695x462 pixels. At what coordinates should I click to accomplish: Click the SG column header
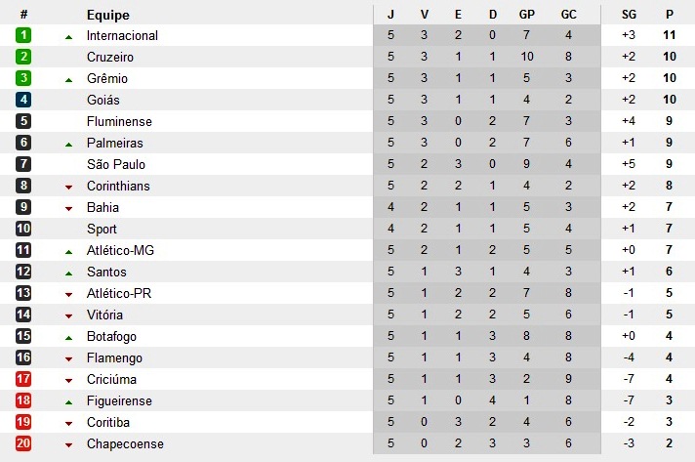coord(629,15)
